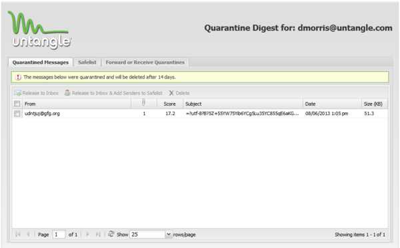This screenshot has height=248, width=400.
Task: Click the 08/06/2013 1:05 pm date
Action: pos(327,114)
